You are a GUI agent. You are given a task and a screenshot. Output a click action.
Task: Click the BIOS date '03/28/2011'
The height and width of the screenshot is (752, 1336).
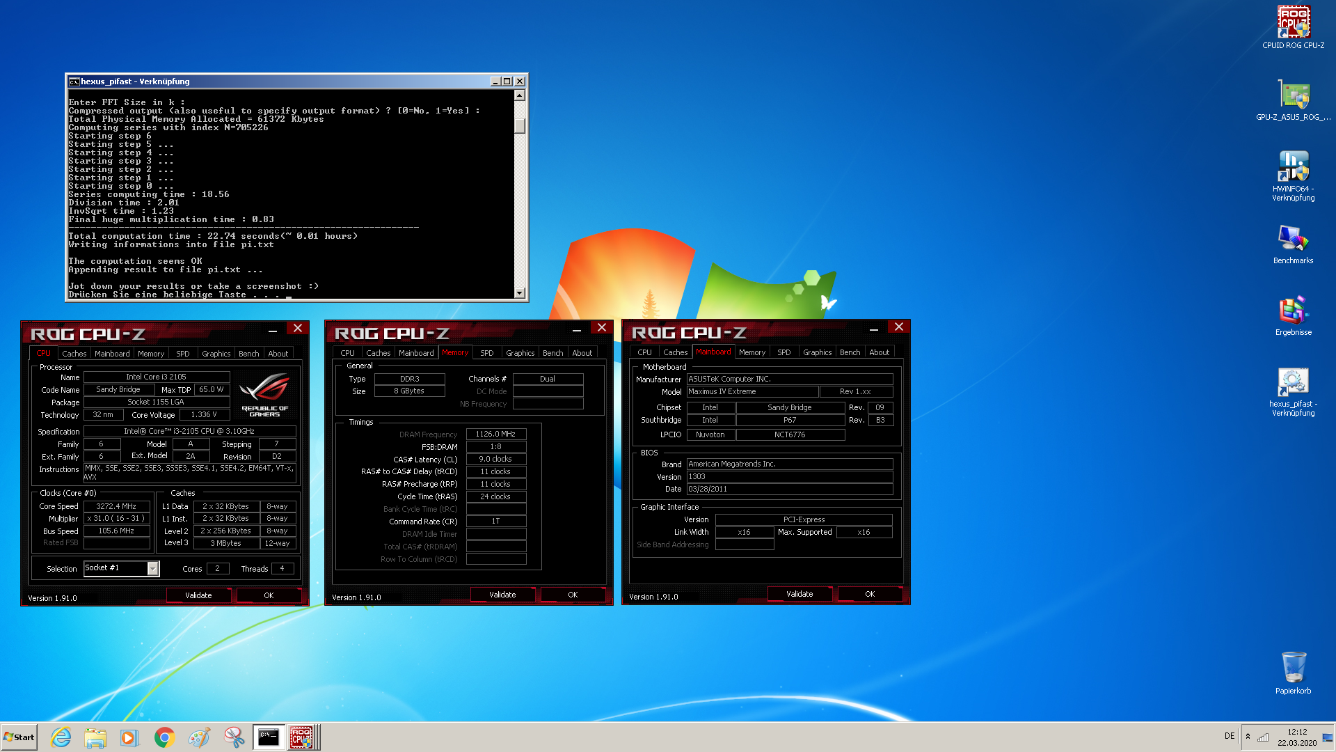tap(790, 489)
